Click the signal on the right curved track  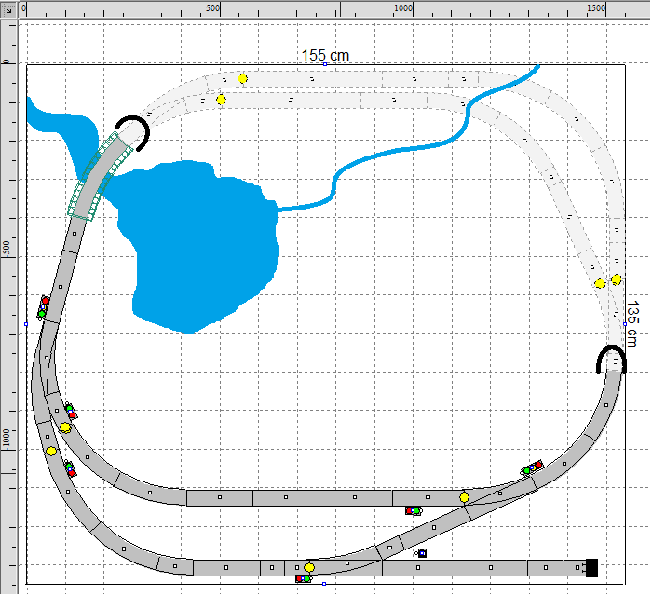point(532,467)
